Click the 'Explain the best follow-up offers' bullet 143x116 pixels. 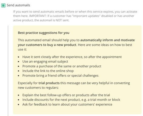(x=66, y=95)
